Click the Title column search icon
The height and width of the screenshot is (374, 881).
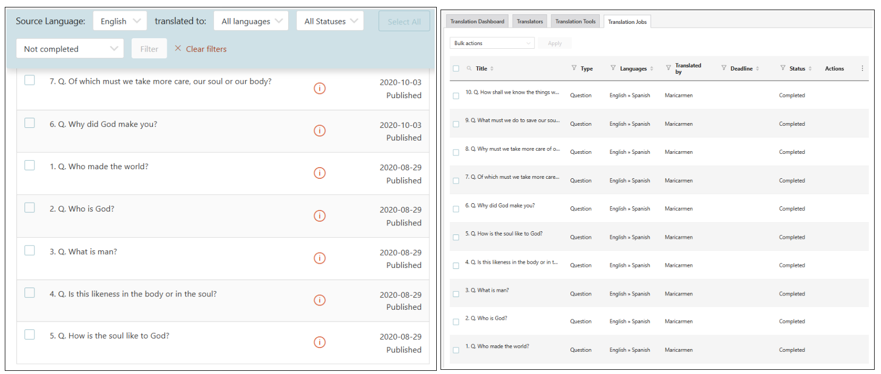(x=469, y=68)
